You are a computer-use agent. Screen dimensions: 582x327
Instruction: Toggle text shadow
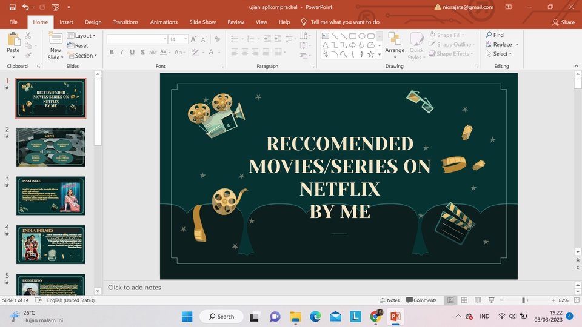[142, 52]
